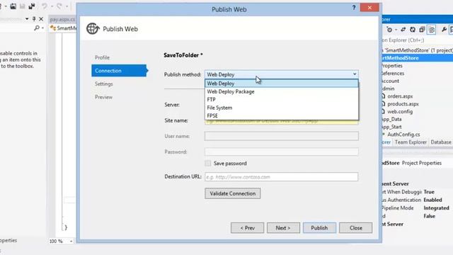The width and height of the screenshot is (453, 255).
Task: Choose FPSE as the publish method
Action: (x=282, y=115)
